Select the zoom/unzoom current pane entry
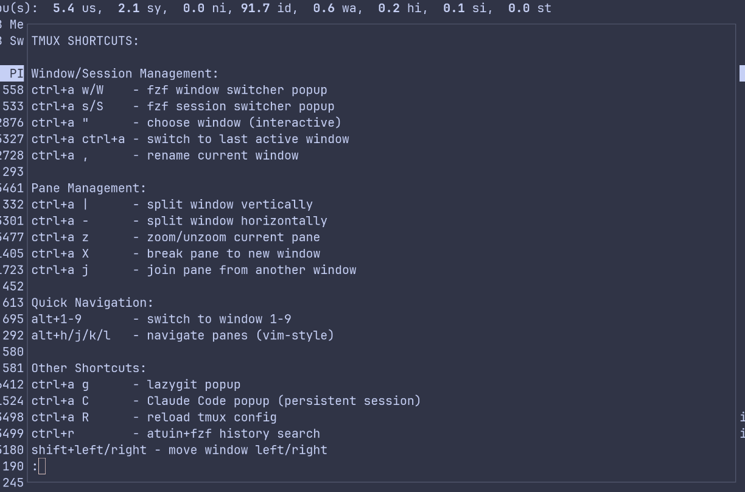Image resolution: width=745 pixels, height=492 pixels. point(175,237)
